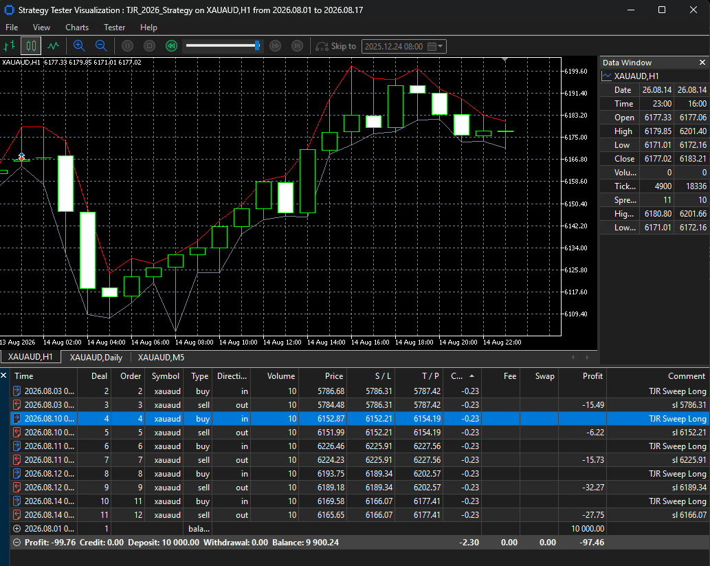
Task: Sort by the Symbol column header
Action: [x=164, y=375]
